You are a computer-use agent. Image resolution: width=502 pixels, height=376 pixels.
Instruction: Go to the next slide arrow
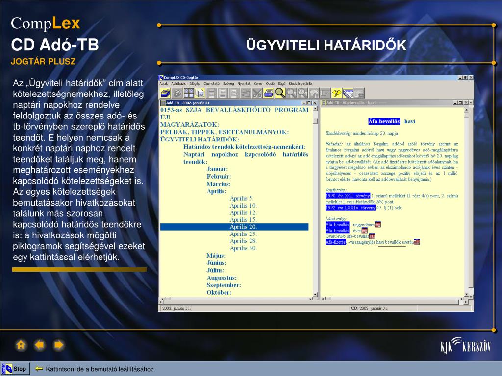59,345
